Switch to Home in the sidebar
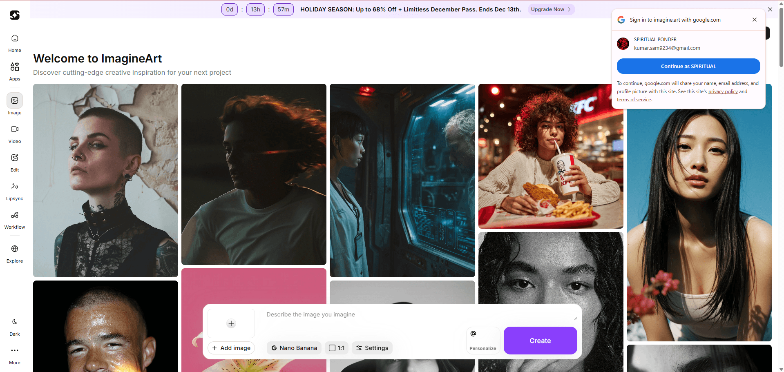Screen dimensions: 784x372 (x=14, y=42)
